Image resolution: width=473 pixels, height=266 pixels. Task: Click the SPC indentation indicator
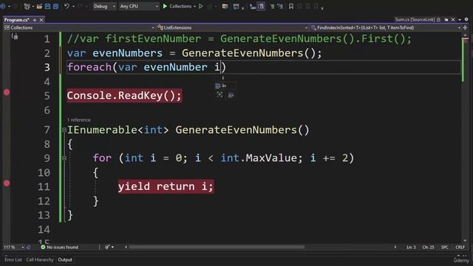pyautogui.click(x=444, y=247)
